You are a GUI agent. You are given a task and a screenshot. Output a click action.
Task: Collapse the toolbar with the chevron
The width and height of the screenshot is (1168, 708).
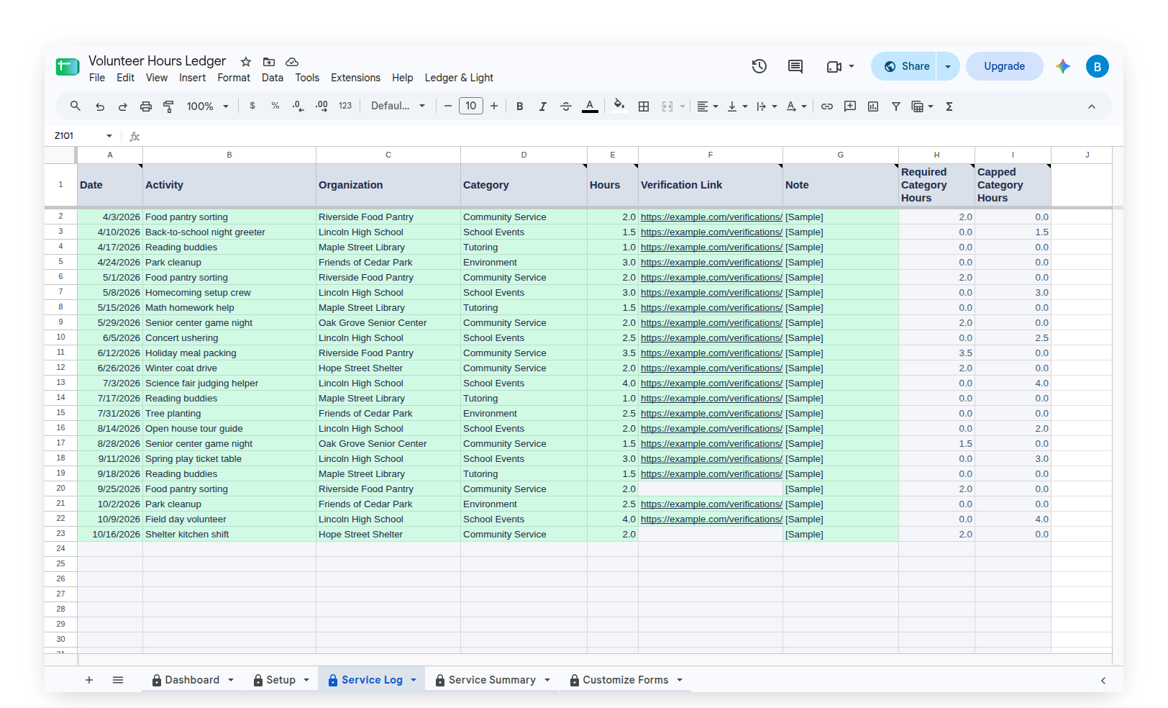[x=1092, y=106]
